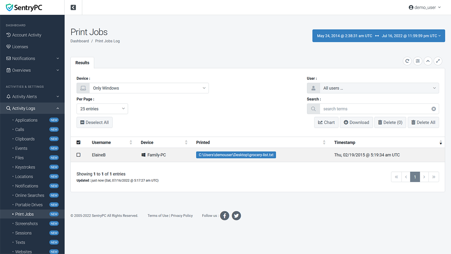The image size is (451, 254).
Task: Click the Facebook follow icon
Action: click(225, 216)
